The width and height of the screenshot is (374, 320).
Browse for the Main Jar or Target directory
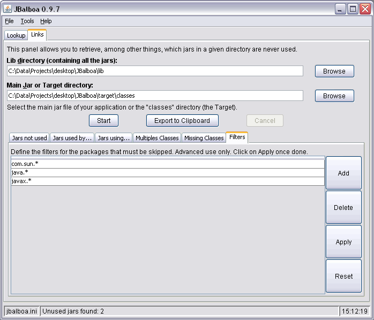334,96
